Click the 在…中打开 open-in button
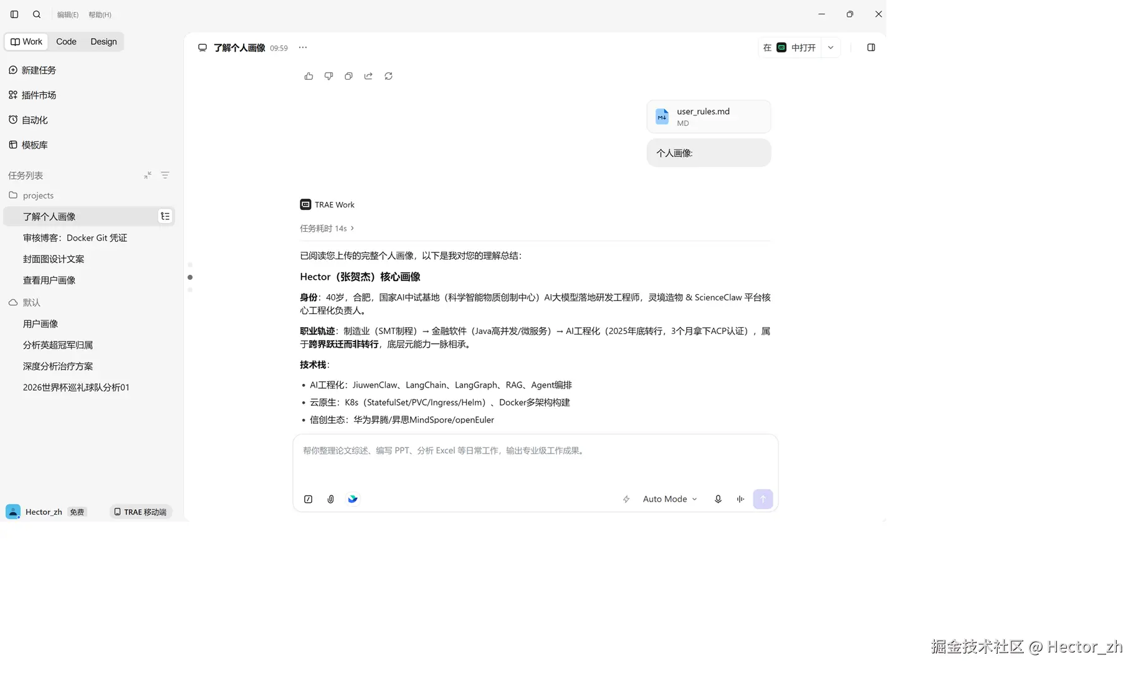Viewport: 1141px width, 673px height. (x=790, y=48)
